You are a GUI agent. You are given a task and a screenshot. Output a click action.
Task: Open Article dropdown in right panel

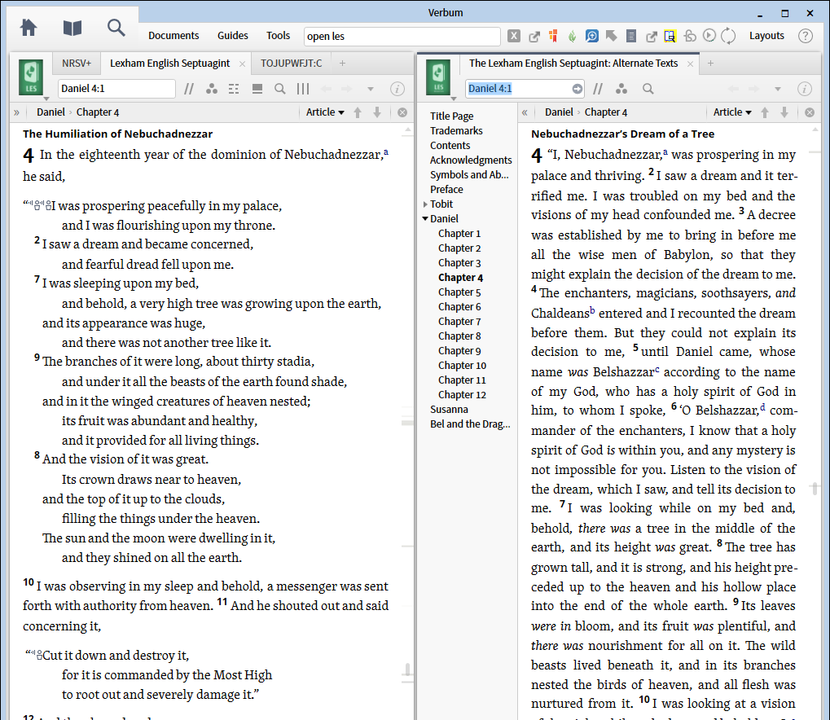coord(732,112)
